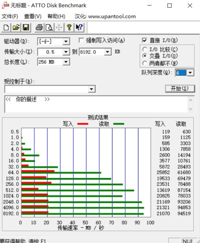Click the description box scroll down arrow

pos(191,109)
